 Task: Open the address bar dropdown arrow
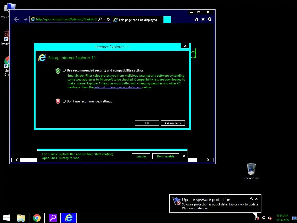[x=104, y=19]
